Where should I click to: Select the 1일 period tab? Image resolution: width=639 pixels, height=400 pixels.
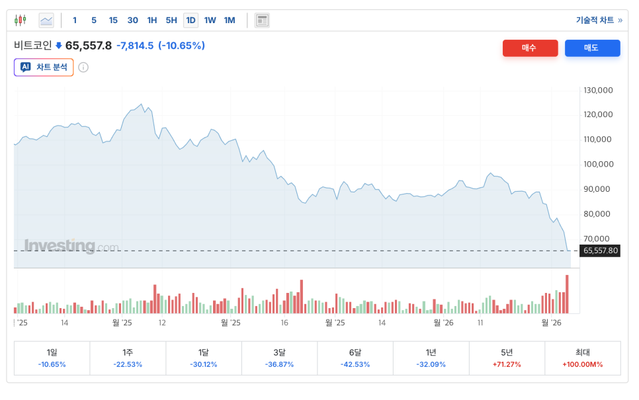52,358
